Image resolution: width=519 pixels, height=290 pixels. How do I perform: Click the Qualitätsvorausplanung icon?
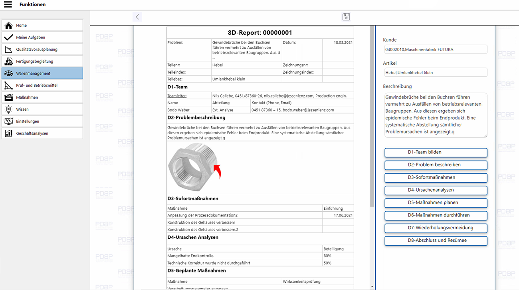pyautogui.click(x=8, y=50)
